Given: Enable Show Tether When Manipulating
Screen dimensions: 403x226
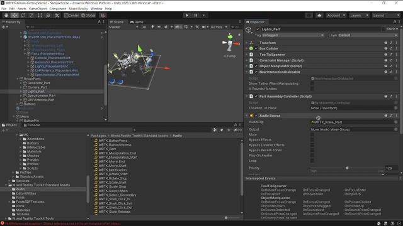Looking at the screenshot, I should (312, 83).
